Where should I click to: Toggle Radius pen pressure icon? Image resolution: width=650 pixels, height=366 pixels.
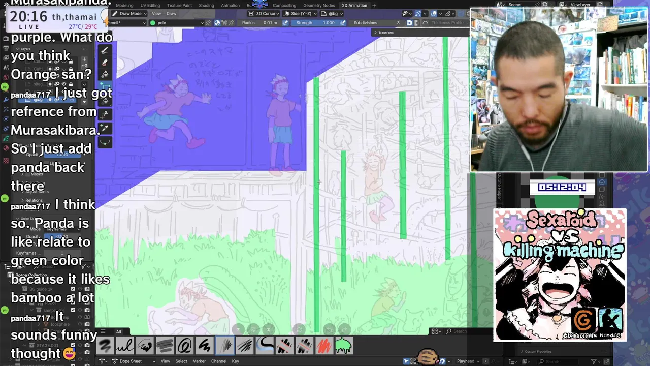pos(285,23)
